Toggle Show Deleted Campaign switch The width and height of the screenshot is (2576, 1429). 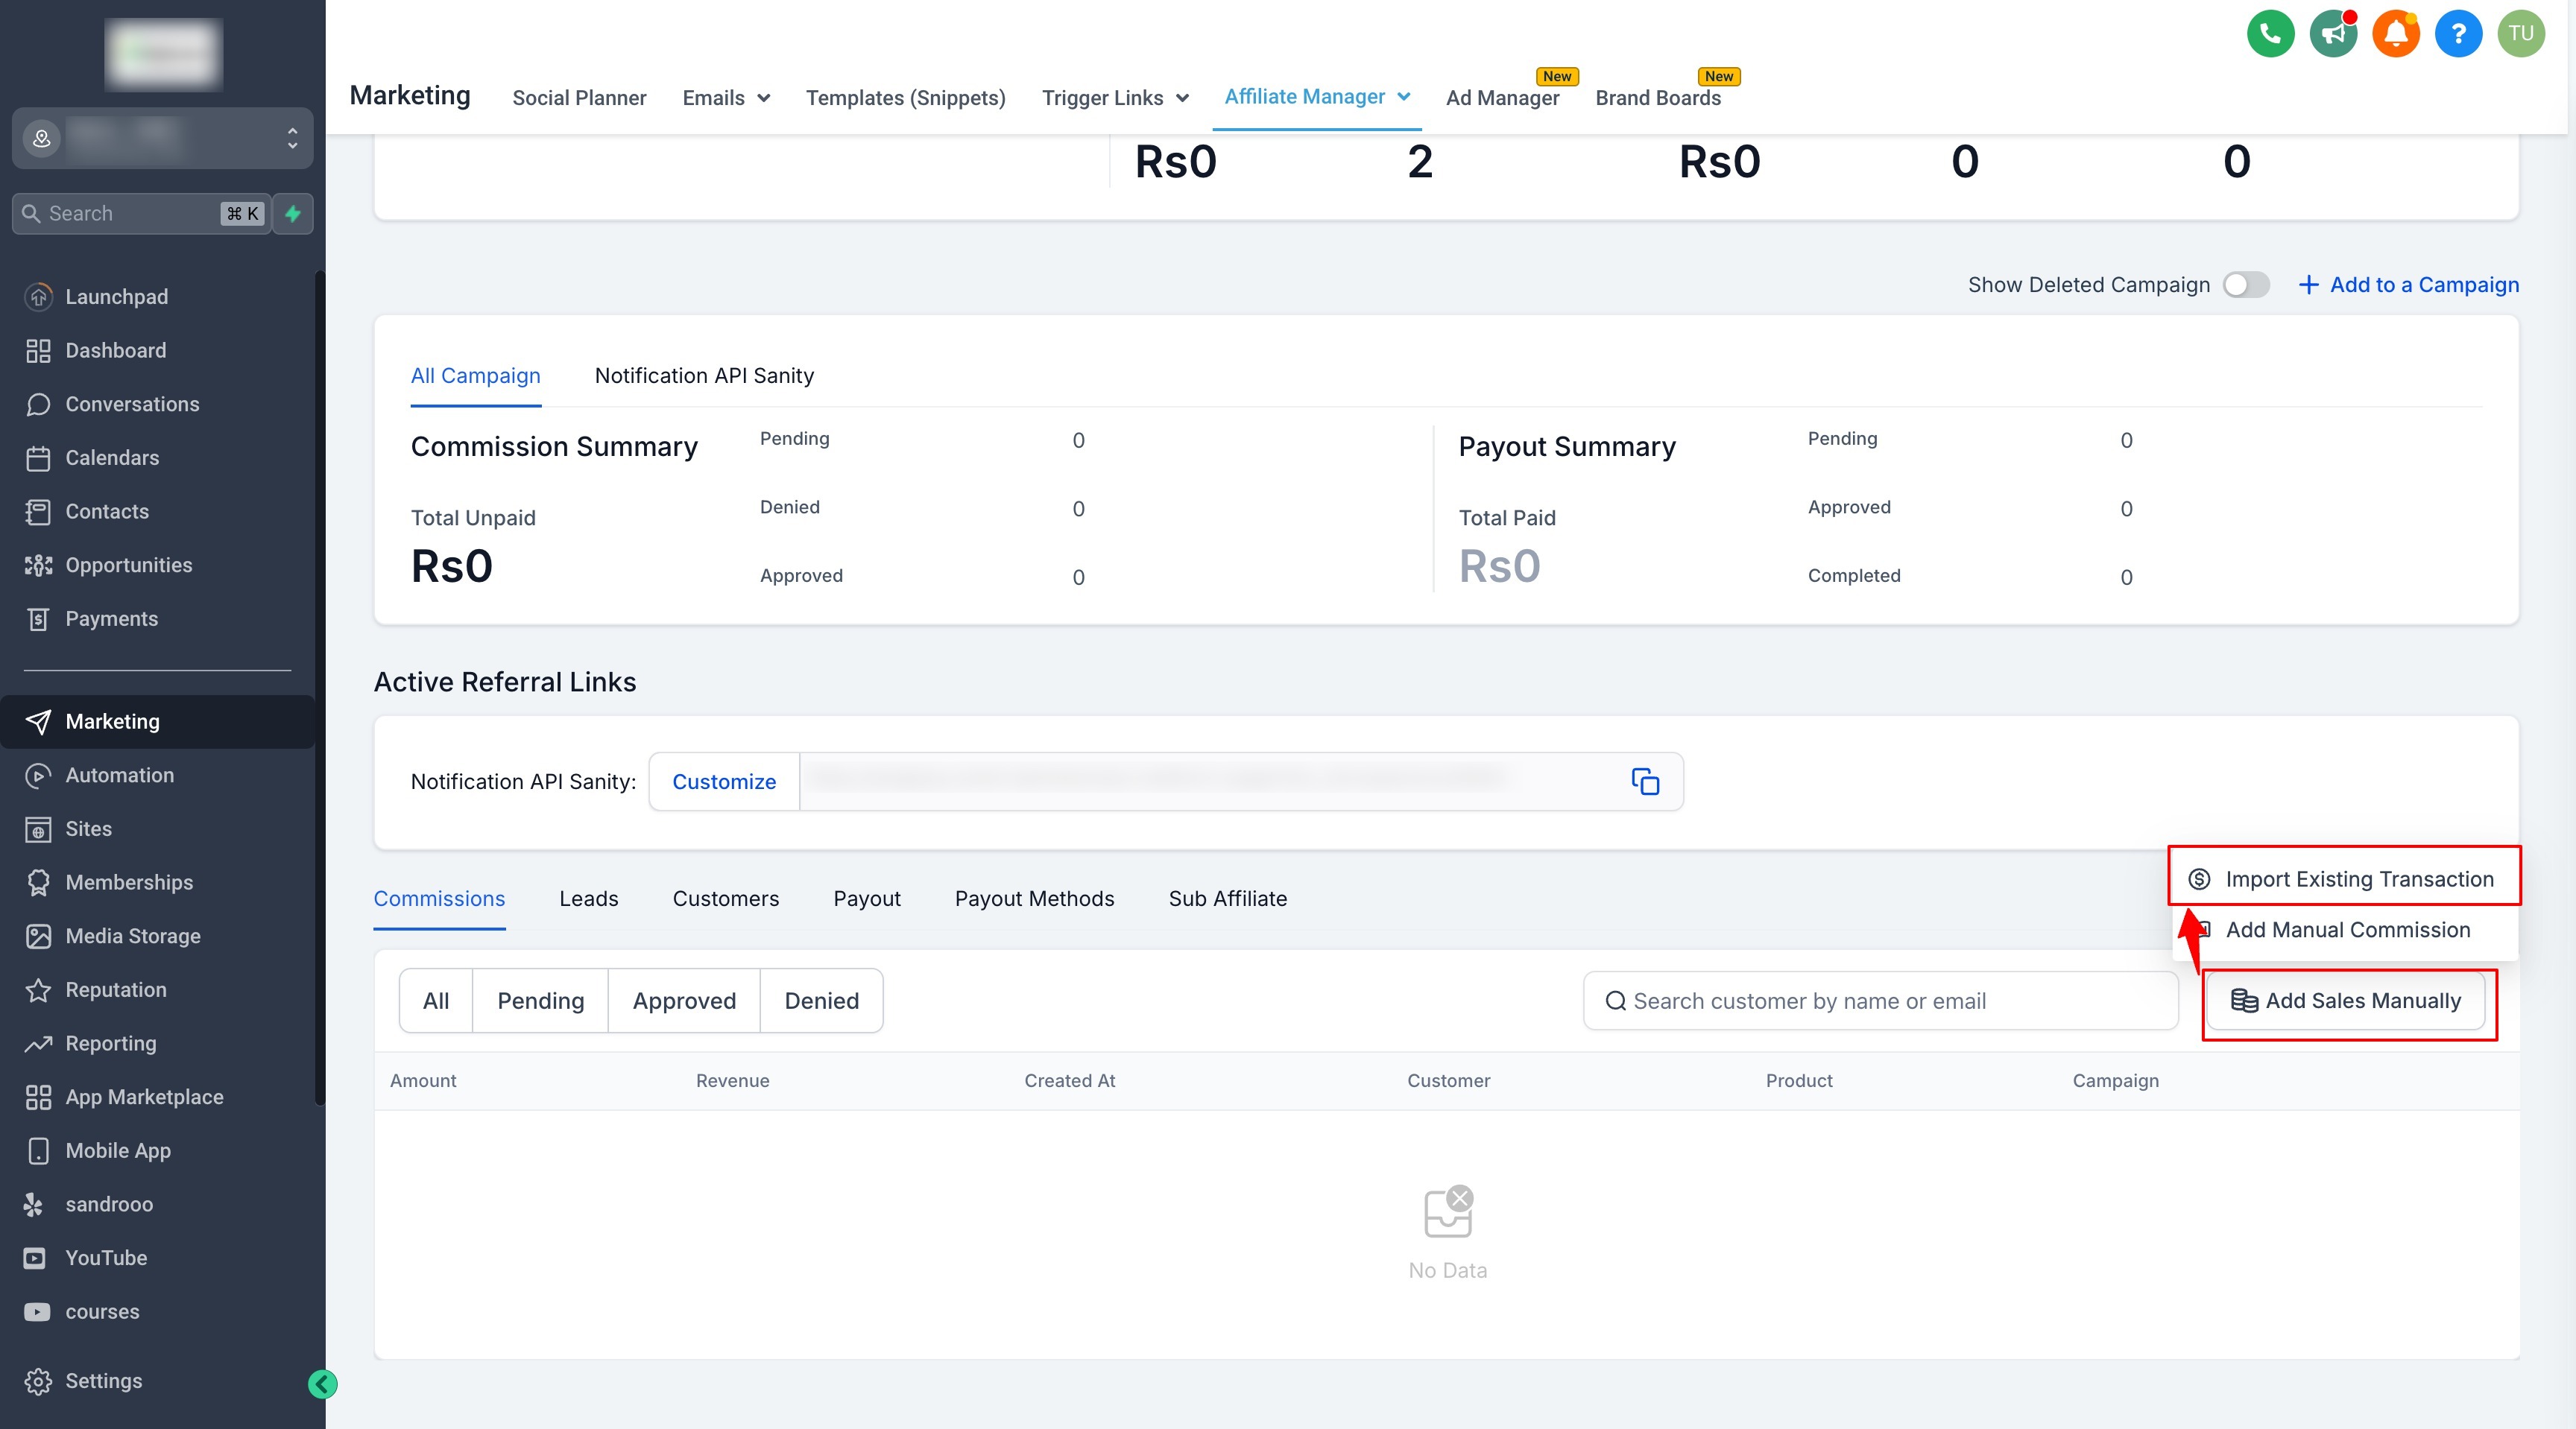(2246, 285)
